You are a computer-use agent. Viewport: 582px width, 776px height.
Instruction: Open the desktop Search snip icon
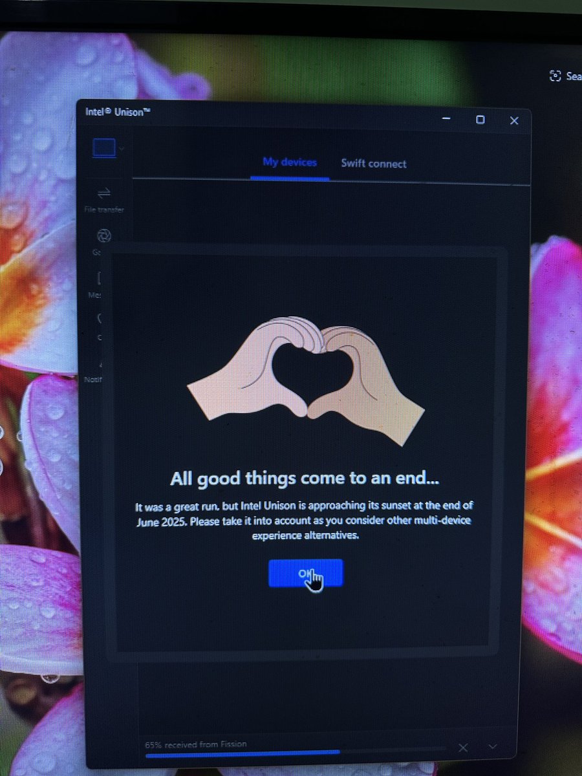555,76
